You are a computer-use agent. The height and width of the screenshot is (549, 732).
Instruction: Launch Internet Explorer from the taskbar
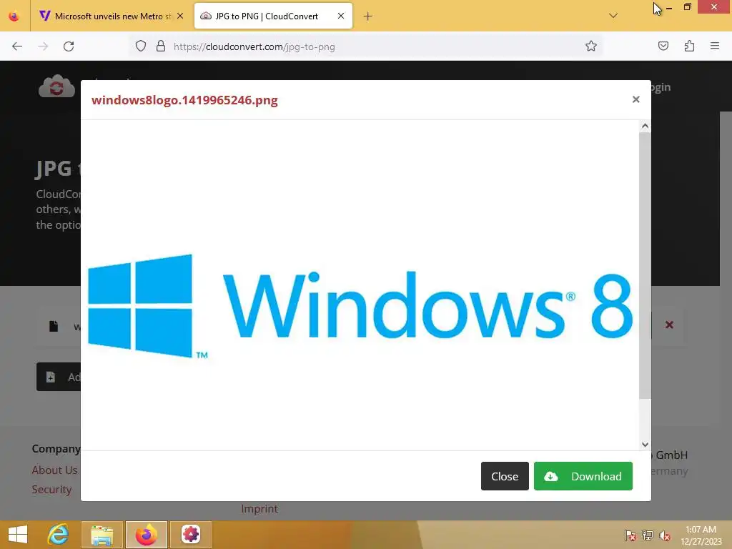[x=59, y=535]
